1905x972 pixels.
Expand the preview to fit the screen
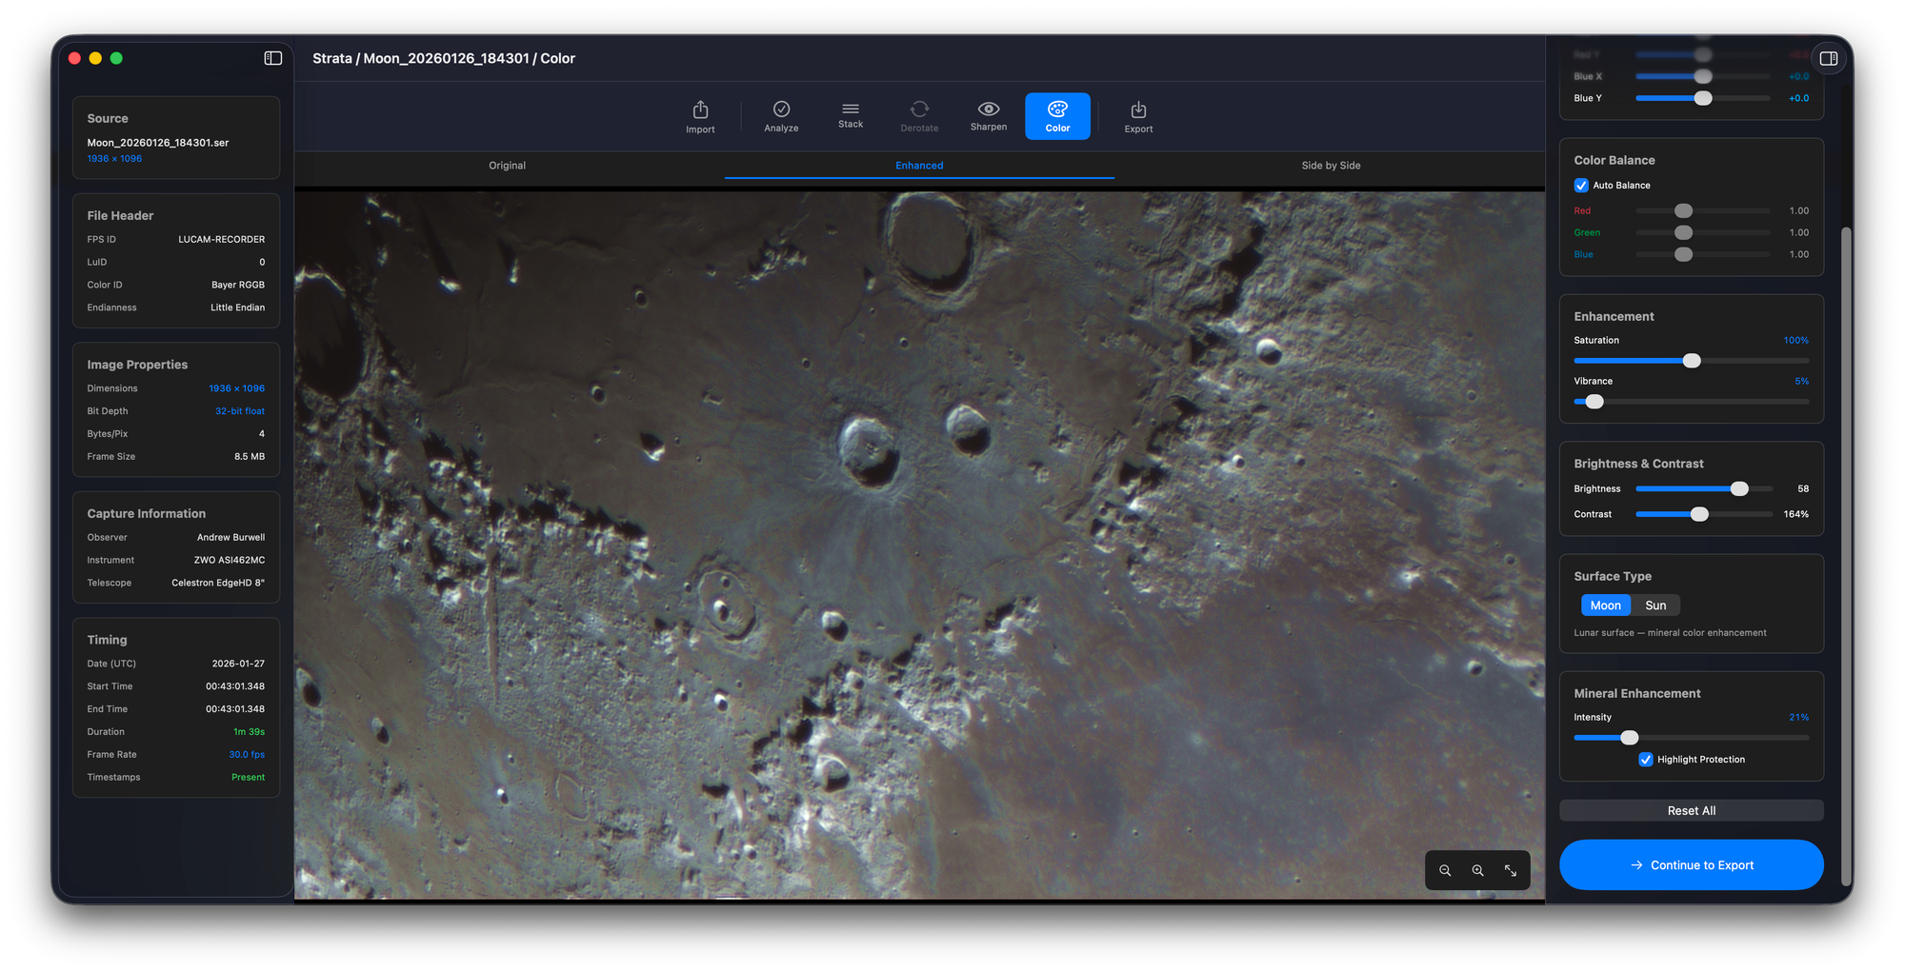click(x=1511, y=870)
